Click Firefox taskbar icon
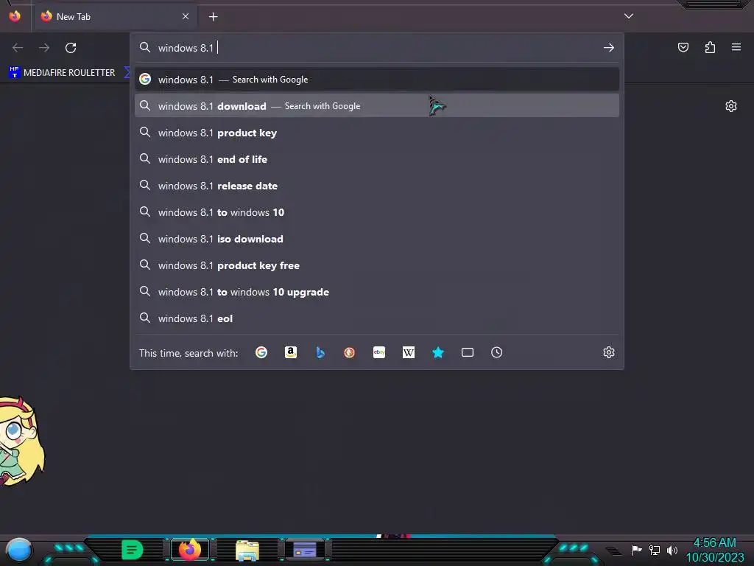Image resolution: width=754 pixels, height=566 pixels. tap(190, 550)
